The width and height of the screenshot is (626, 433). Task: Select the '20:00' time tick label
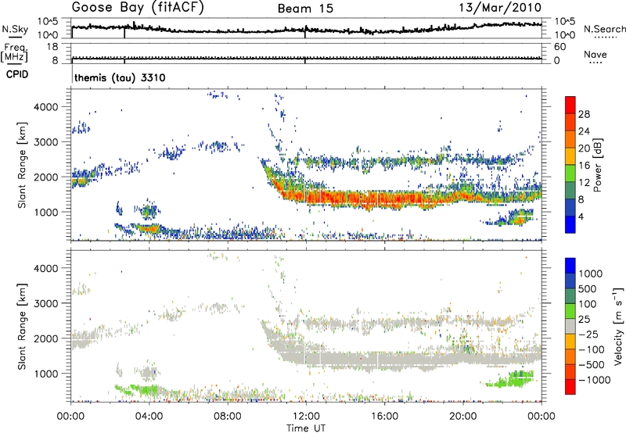tap(462, 417)
